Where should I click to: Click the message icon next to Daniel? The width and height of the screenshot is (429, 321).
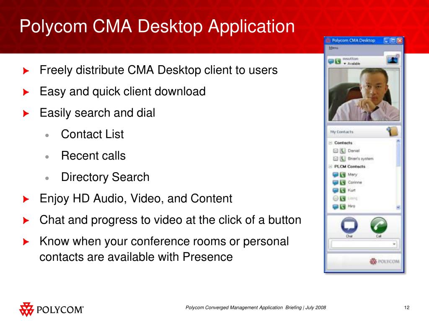[336, 150]
